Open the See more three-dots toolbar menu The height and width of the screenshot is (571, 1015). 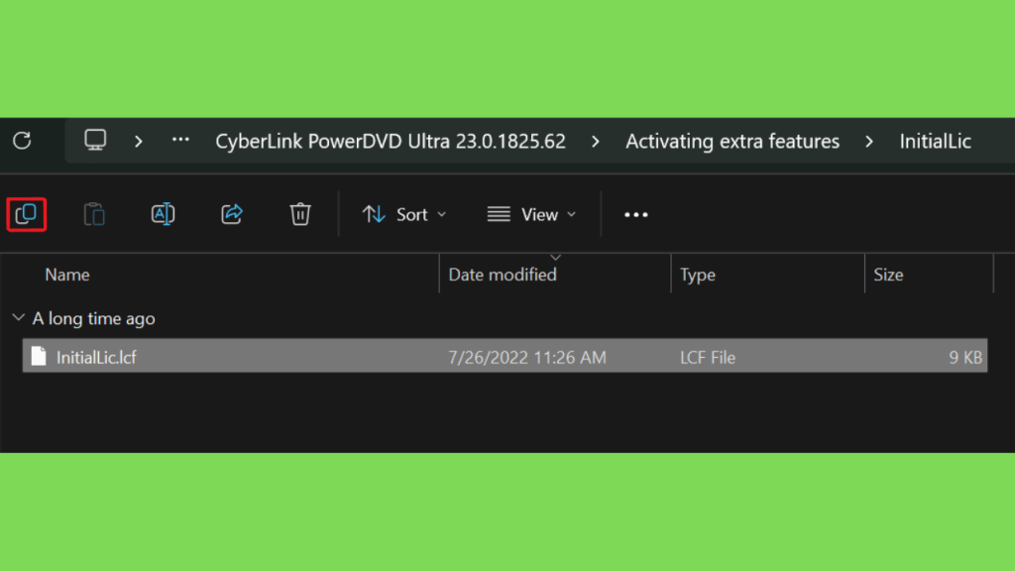(635, 214)
